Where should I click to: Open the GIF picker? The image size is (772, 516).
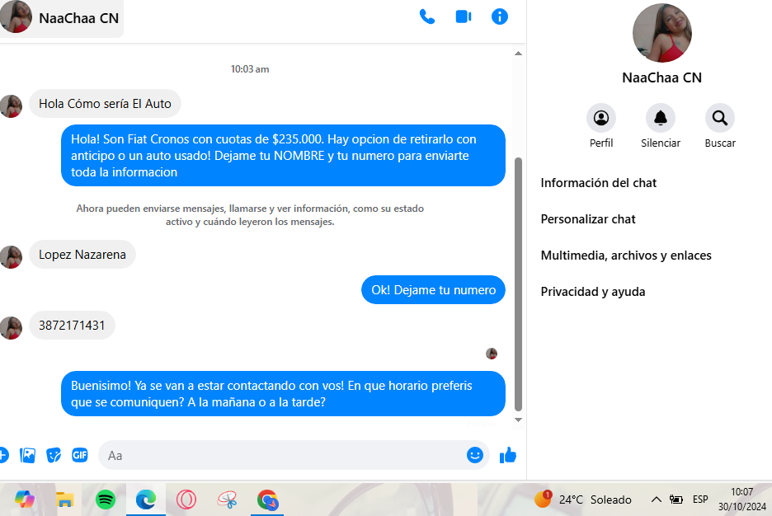(80, 456)
